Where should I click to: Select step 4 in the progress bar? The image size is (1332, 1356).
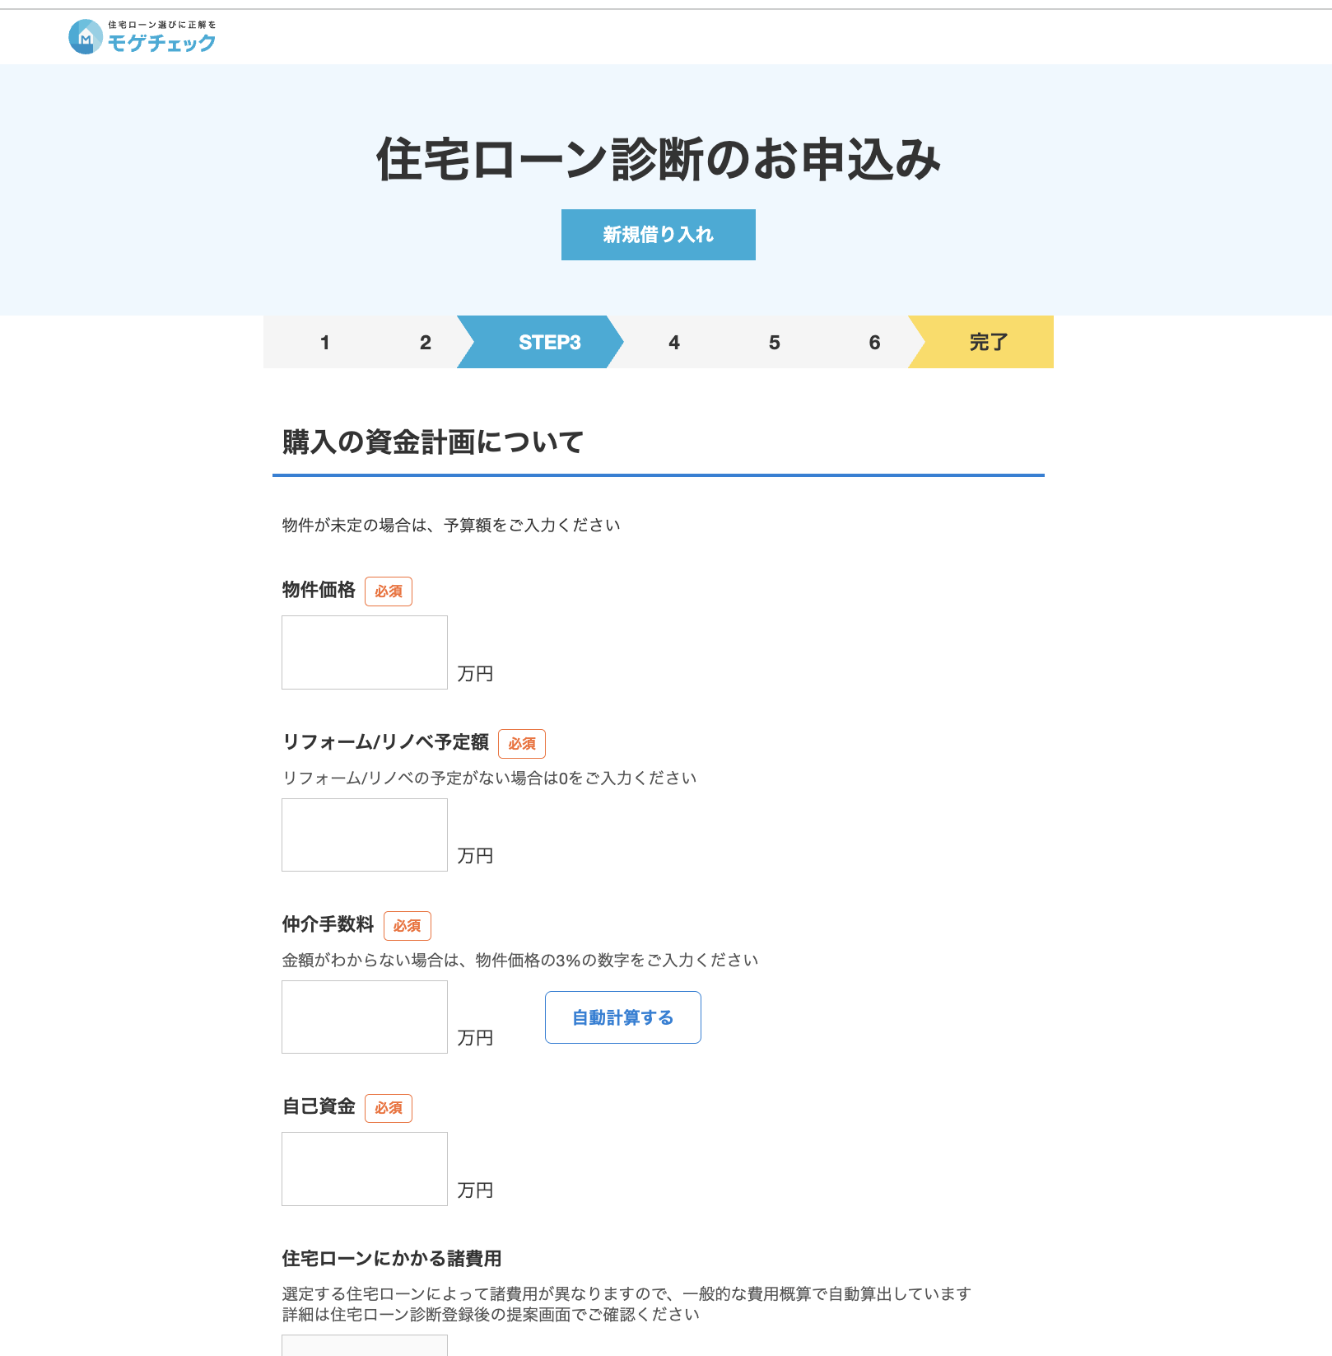[x=674, y=343]
